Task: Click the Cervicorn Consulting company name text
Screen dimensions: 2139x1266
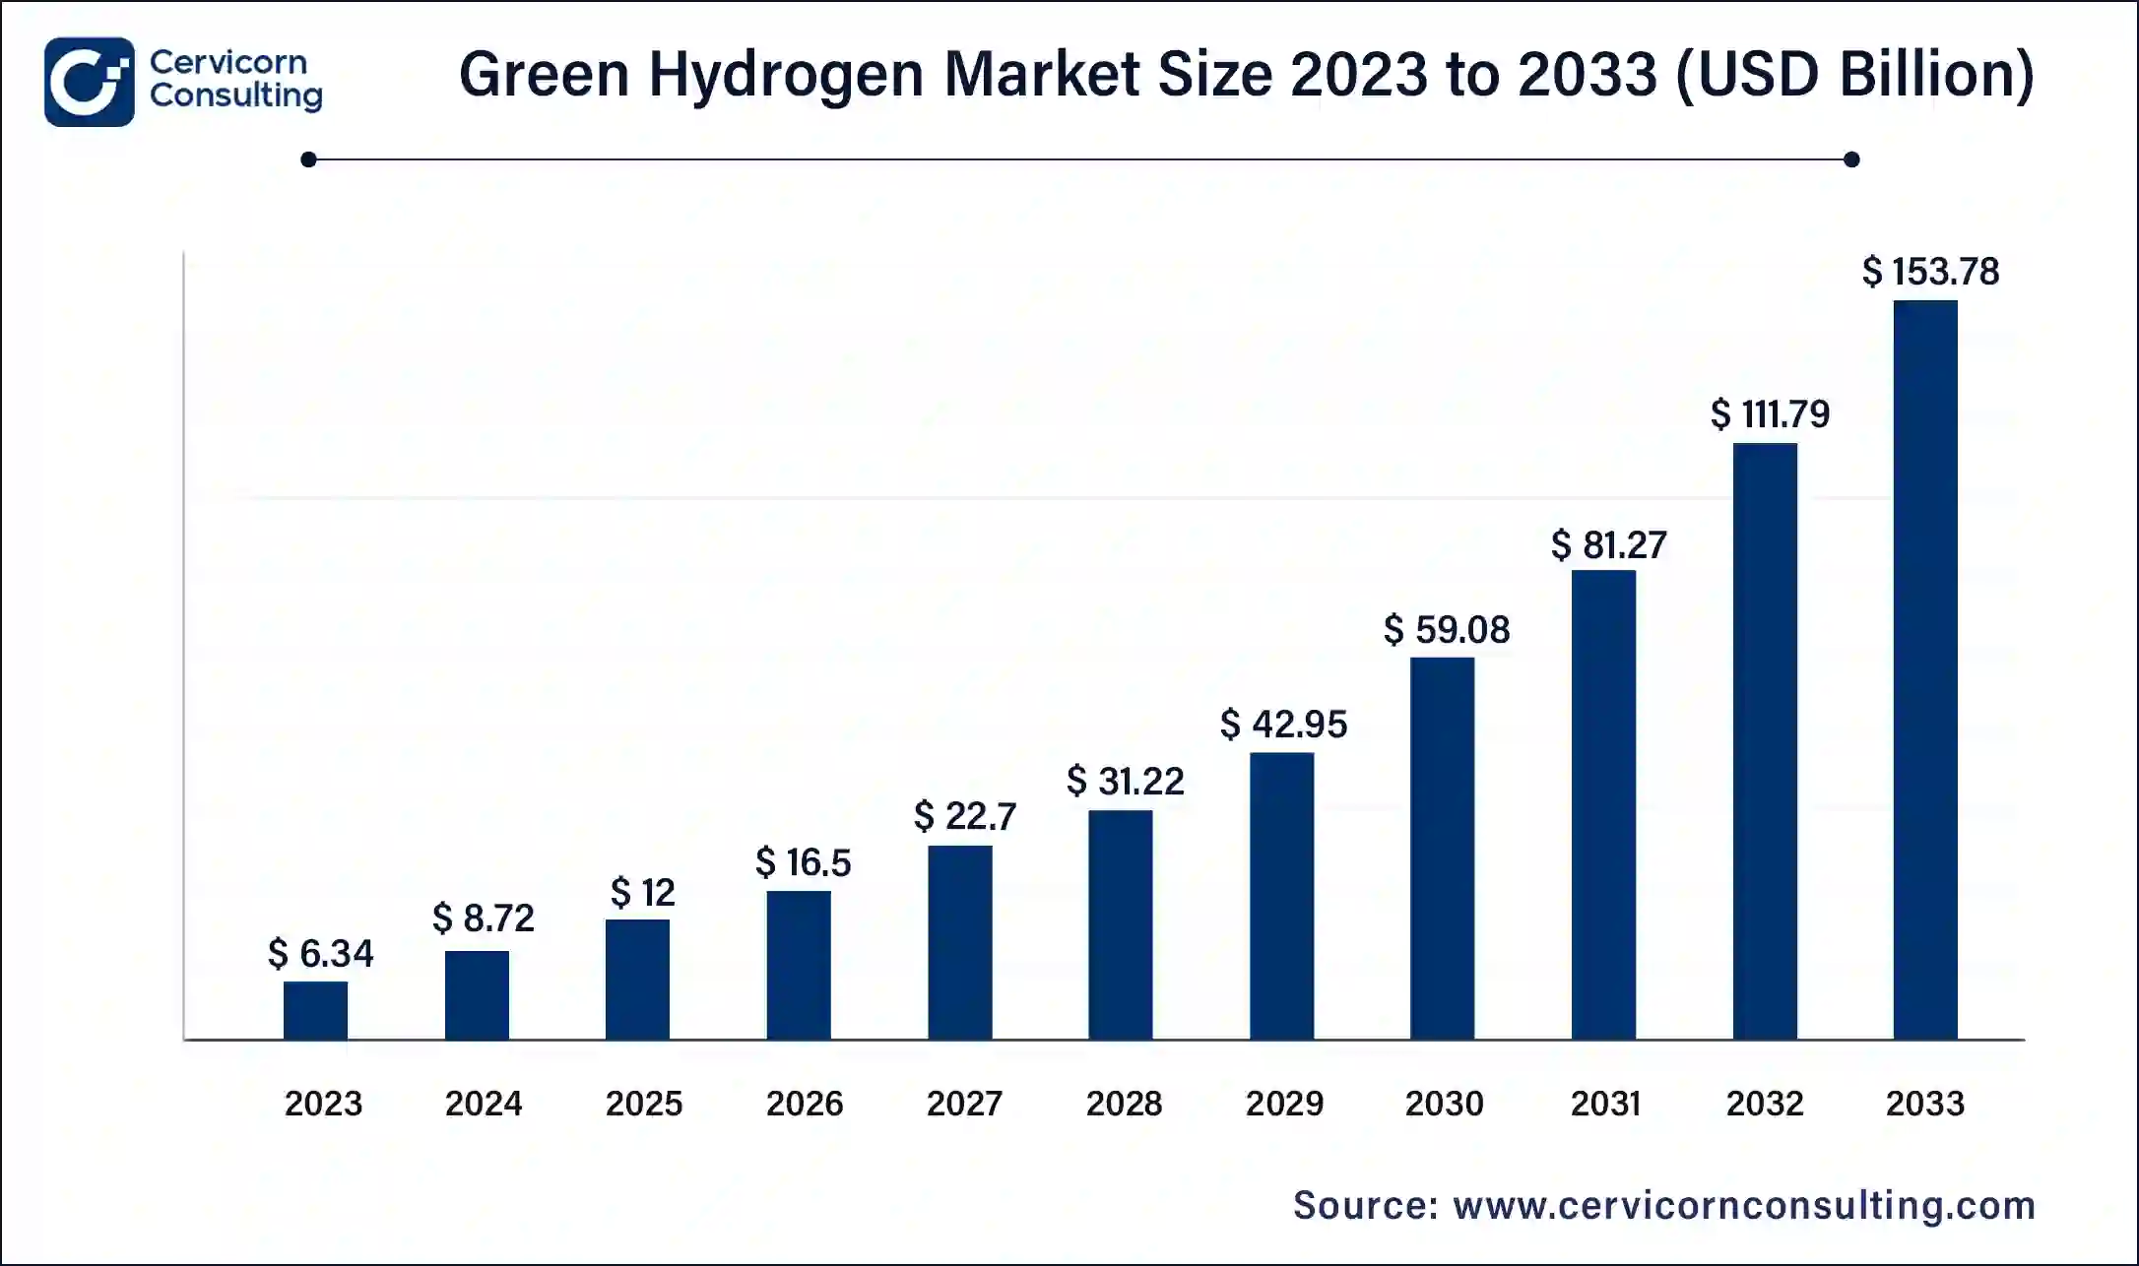Action: click(235, 79)
